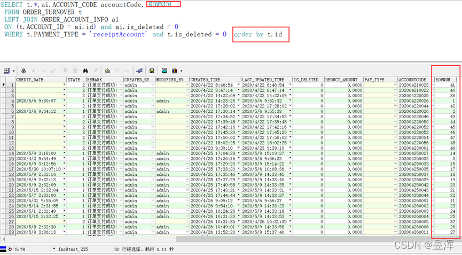This screenshot has height=255, width=462.
Task: Click the top-left select-all grid corner cell
Action: (x=3, y=80)
